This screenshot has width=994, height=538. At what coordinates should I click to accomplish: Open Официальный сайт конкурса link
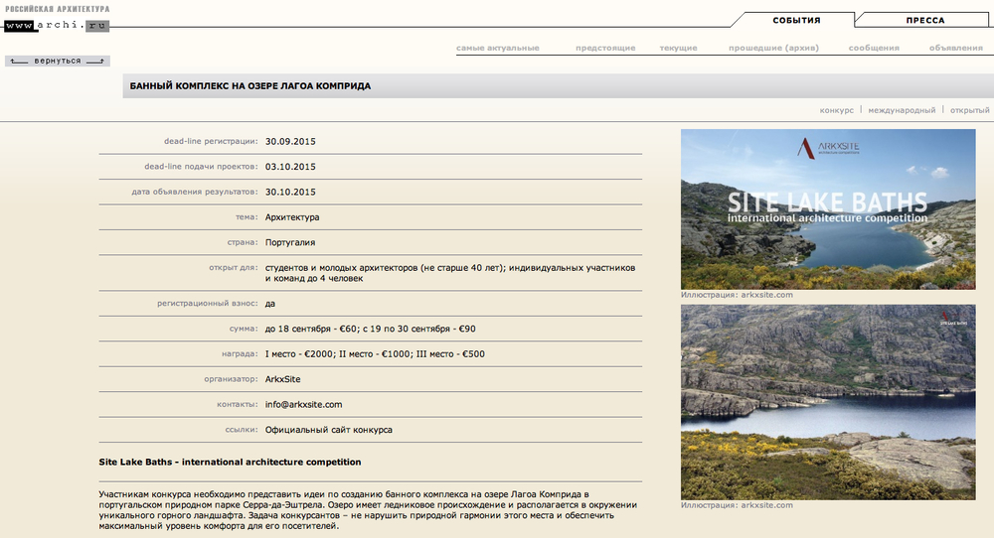tap(328, 430)
